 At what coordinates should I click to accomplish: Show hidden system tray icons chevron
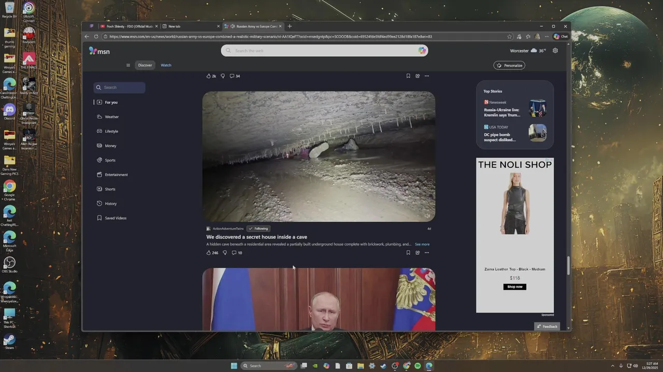pos(613,366)
